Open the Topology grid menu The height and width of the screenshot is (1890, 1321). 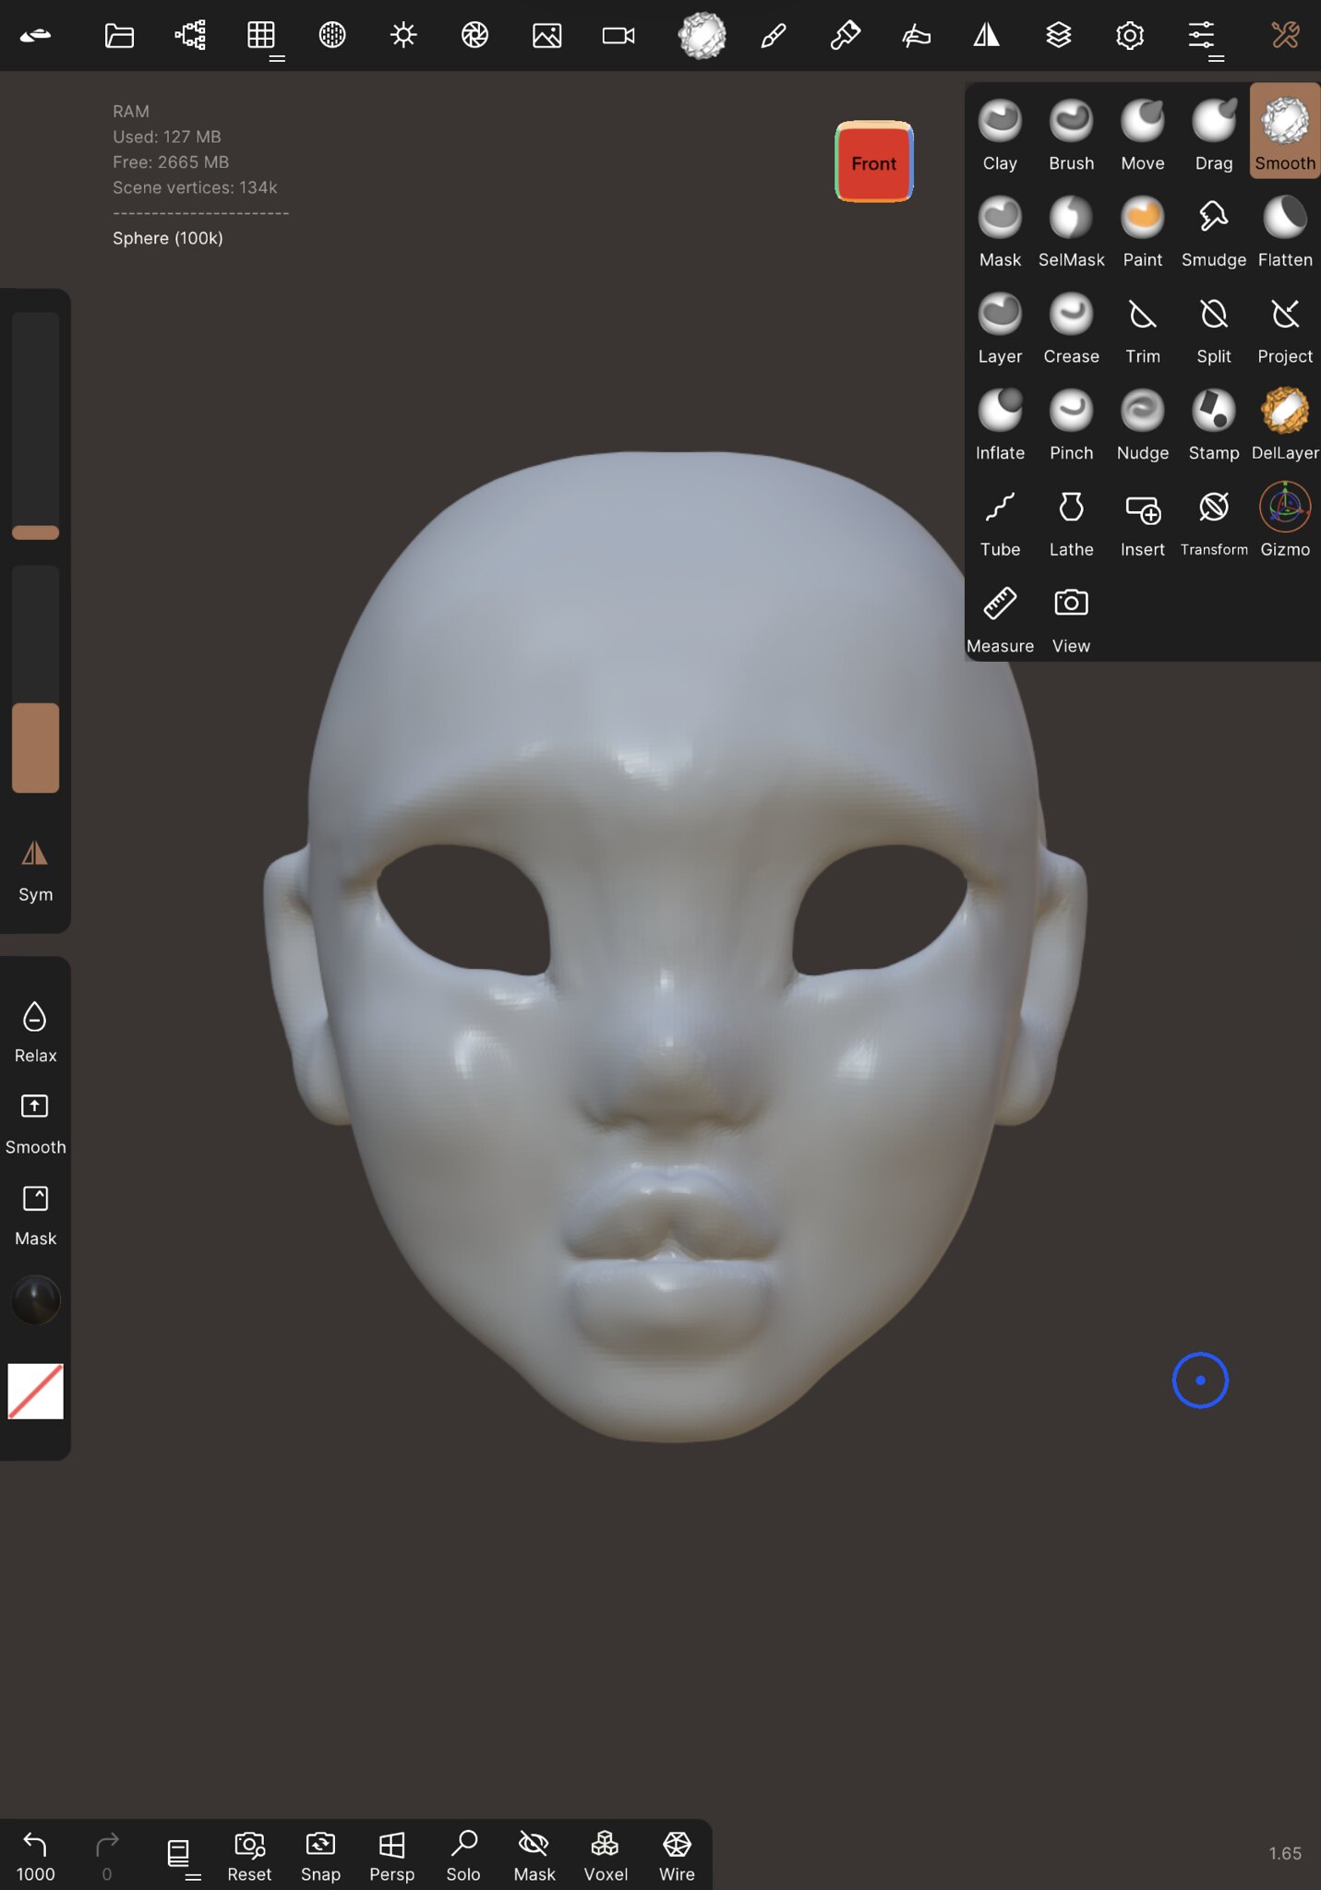pos(261,35)
